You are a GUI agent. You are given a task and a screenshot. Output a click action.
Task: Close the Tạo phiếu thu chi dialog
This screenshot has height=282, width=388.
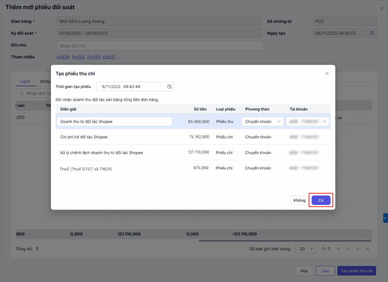[327, 74]
